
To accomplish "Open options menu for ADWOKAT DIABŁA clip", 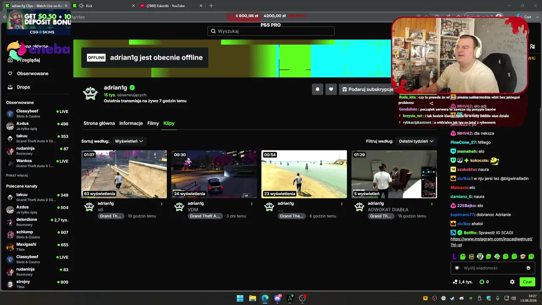I will [x=432, y=204].
